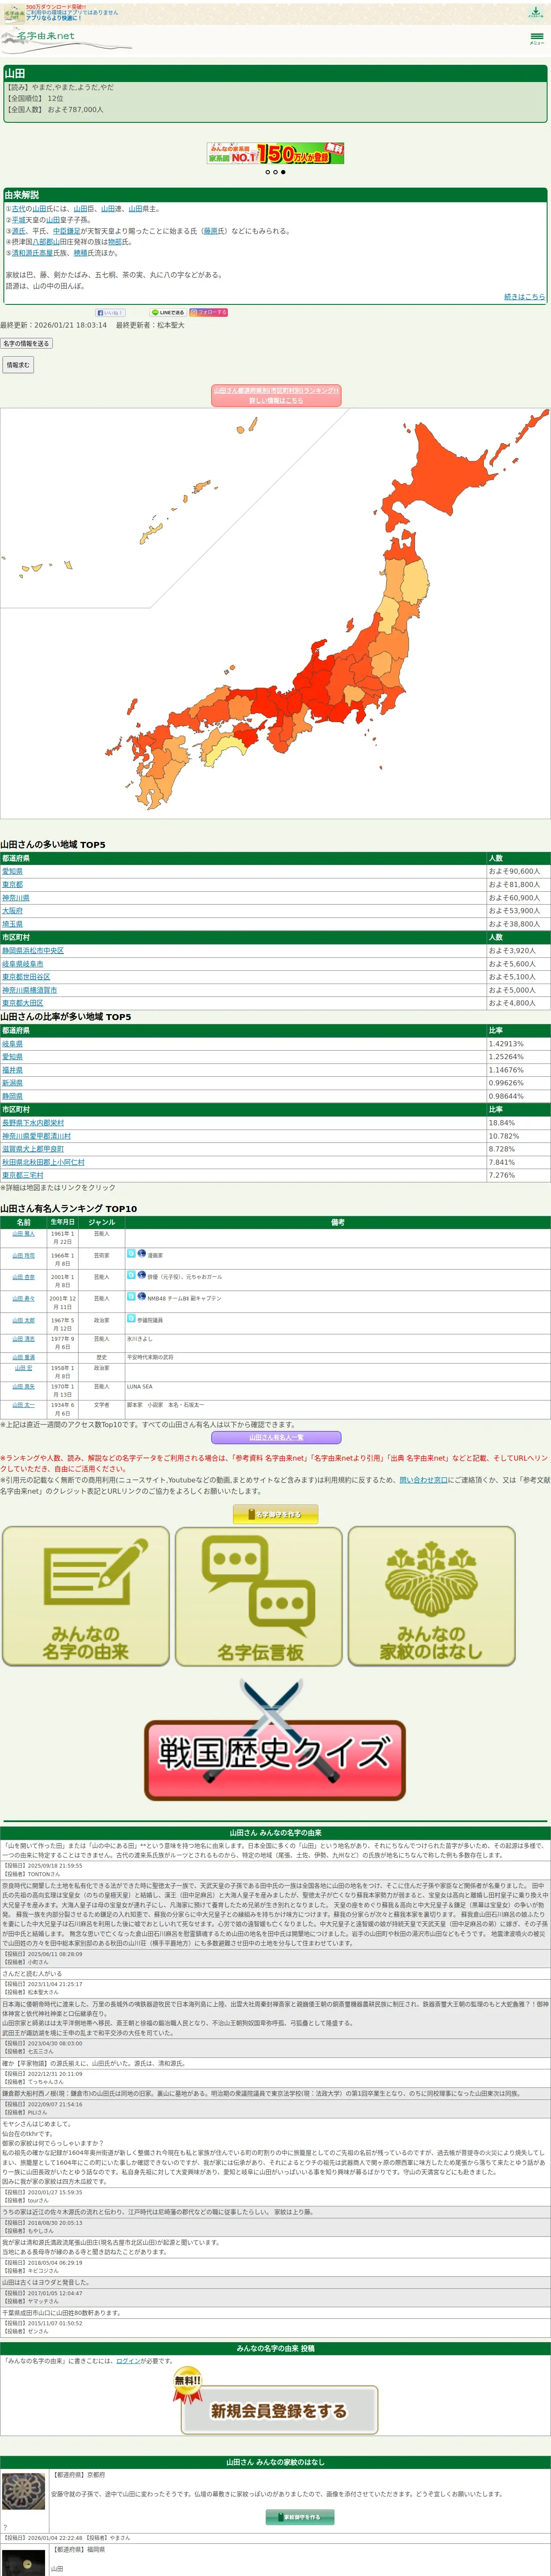The image size is (551, 2576).
Task: Click the Facebook いいね button
Action: (x=110, y=313)
